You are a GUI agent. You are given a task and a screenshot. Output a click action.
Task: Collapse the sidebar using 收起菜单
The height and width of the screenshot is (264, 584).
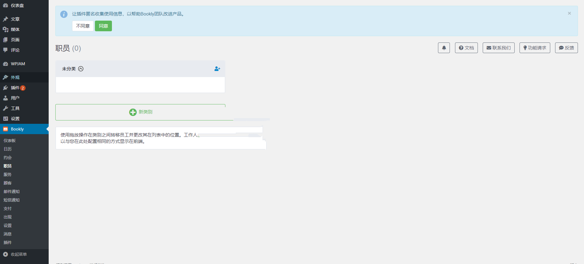18,254
